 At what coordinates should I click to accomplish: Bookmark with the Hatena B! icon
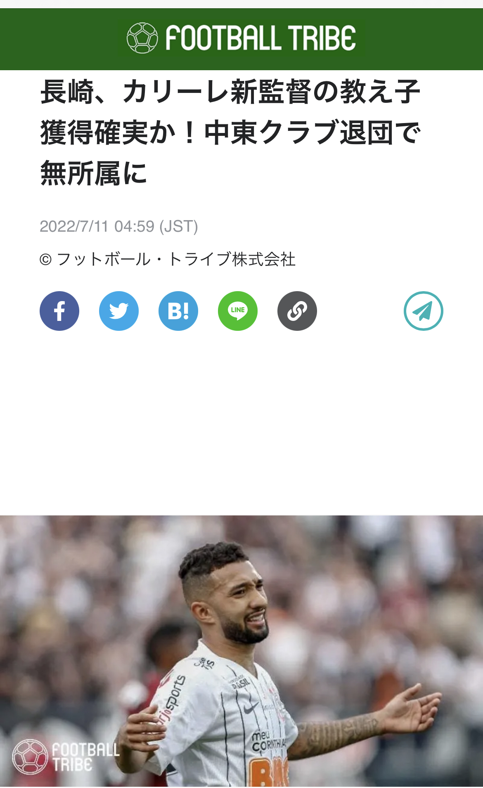tap(178, 311)
